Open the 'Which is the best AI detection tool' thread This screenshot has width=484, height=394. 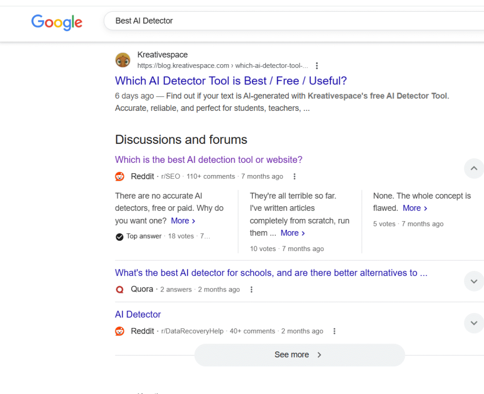point(208,159)
